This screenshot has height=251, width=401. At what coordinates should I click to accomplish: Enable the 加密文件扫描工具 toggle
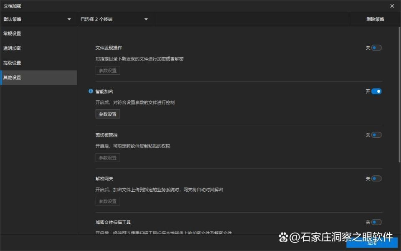click(376, 222)
